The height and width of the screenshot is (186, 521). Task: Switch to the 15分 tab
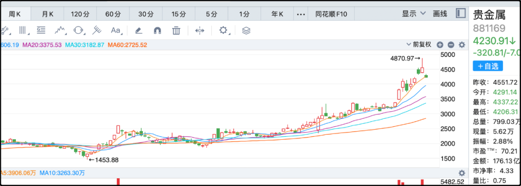coord(179,14)
